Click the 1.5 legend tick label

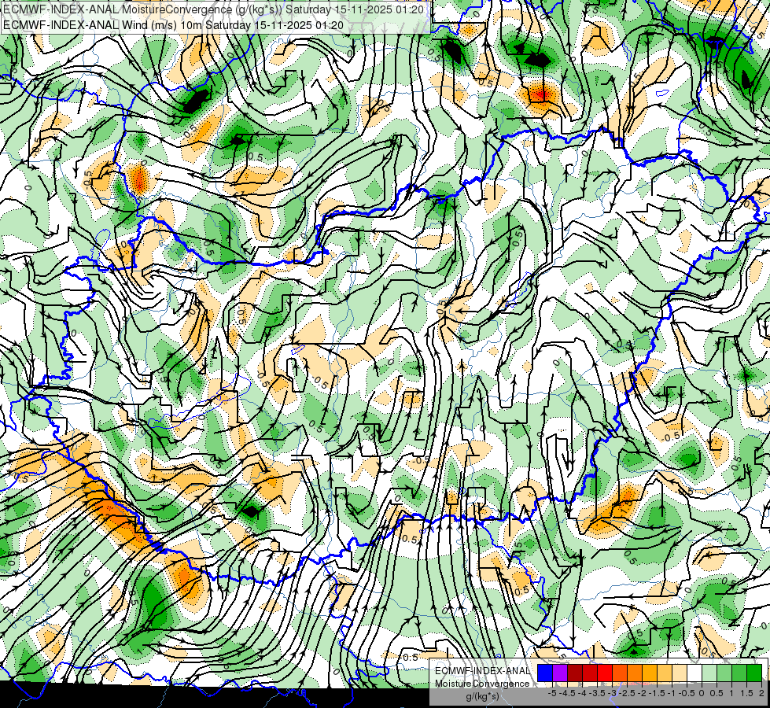click(746, 693)
